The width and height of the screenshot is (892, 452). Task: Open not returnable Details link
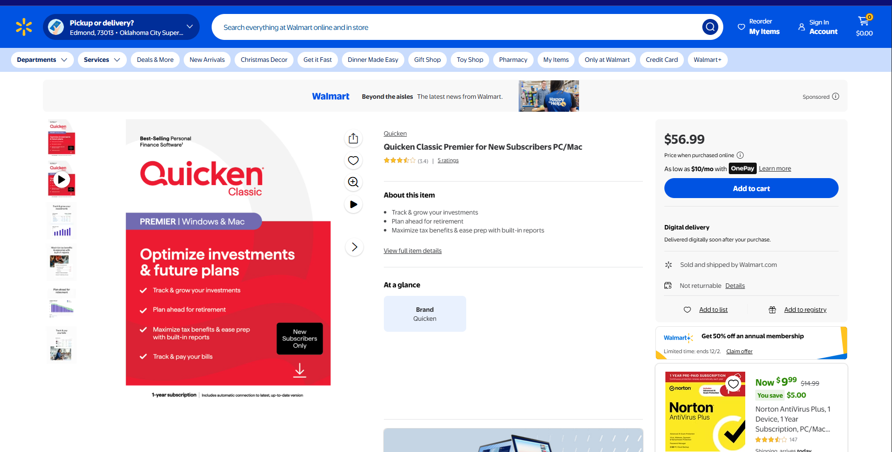735,286
